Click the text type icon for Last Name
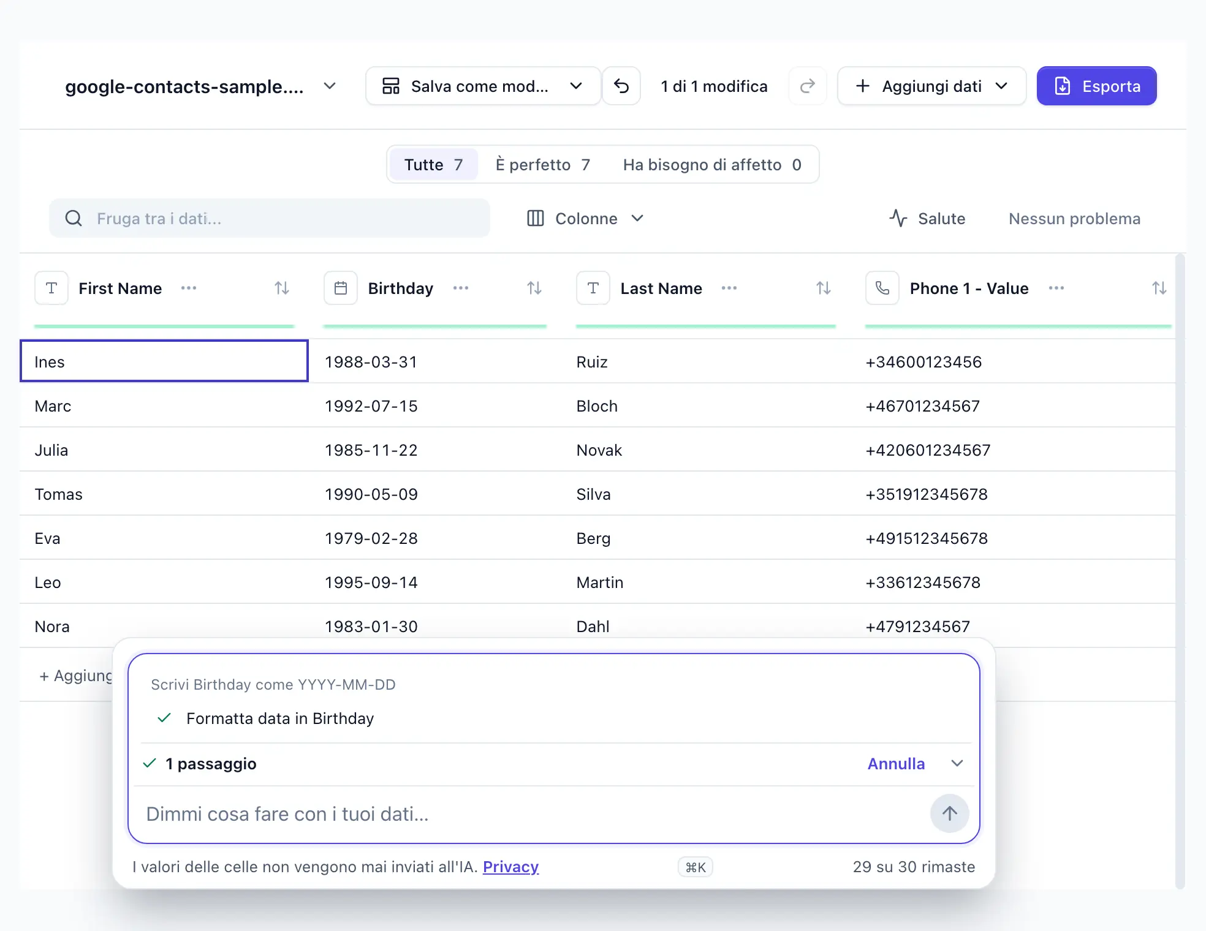Image resolution: width=1206 pixels, height=931 pixels. (x=593, y=288)
